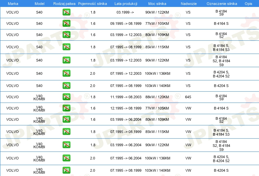Click body code '645'
Image resolution: width=259 pixels, height=176 pixels.
(x=188, y=97)
